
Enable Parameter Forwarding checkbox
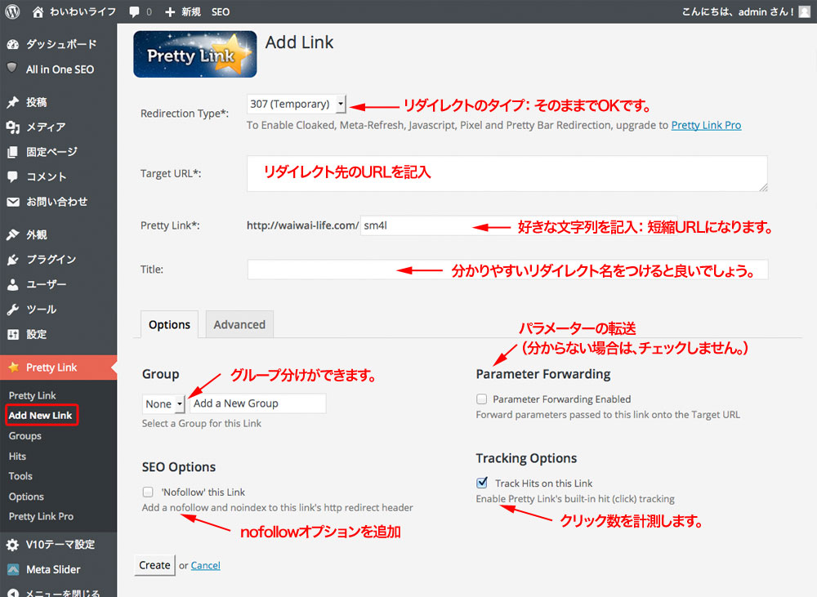click(x=481, y=399)
